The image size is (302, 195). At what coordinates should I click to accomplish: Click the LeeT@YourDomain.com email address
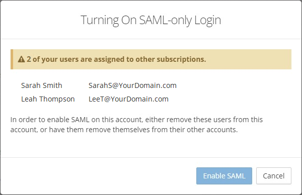(x=128, y=99)
